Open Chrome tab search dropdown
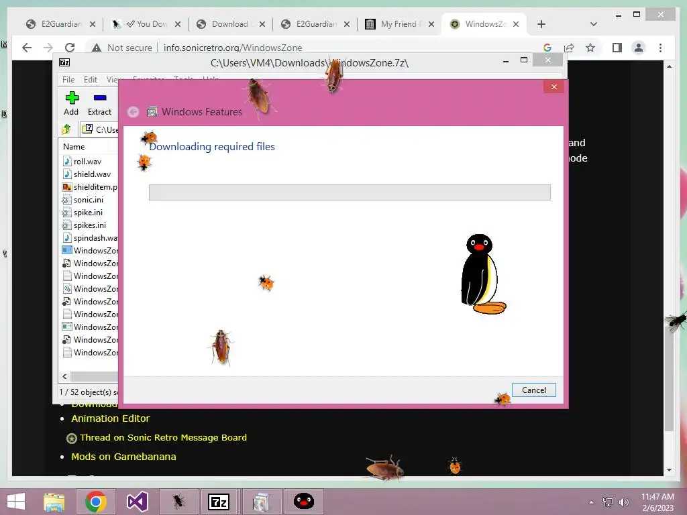This screenshot has height=515, width=687. (x=593, y=24)
